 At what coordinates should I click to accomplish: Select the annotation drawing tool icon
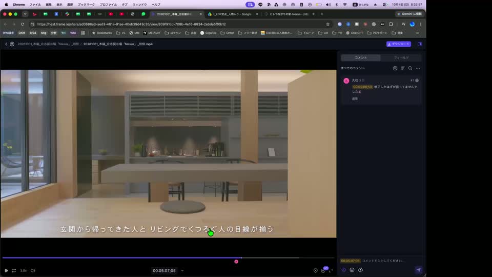click(x=360, y=270)
